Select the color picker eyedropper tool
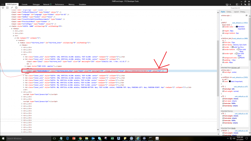The image size is (251, 141). click(12, 8)
